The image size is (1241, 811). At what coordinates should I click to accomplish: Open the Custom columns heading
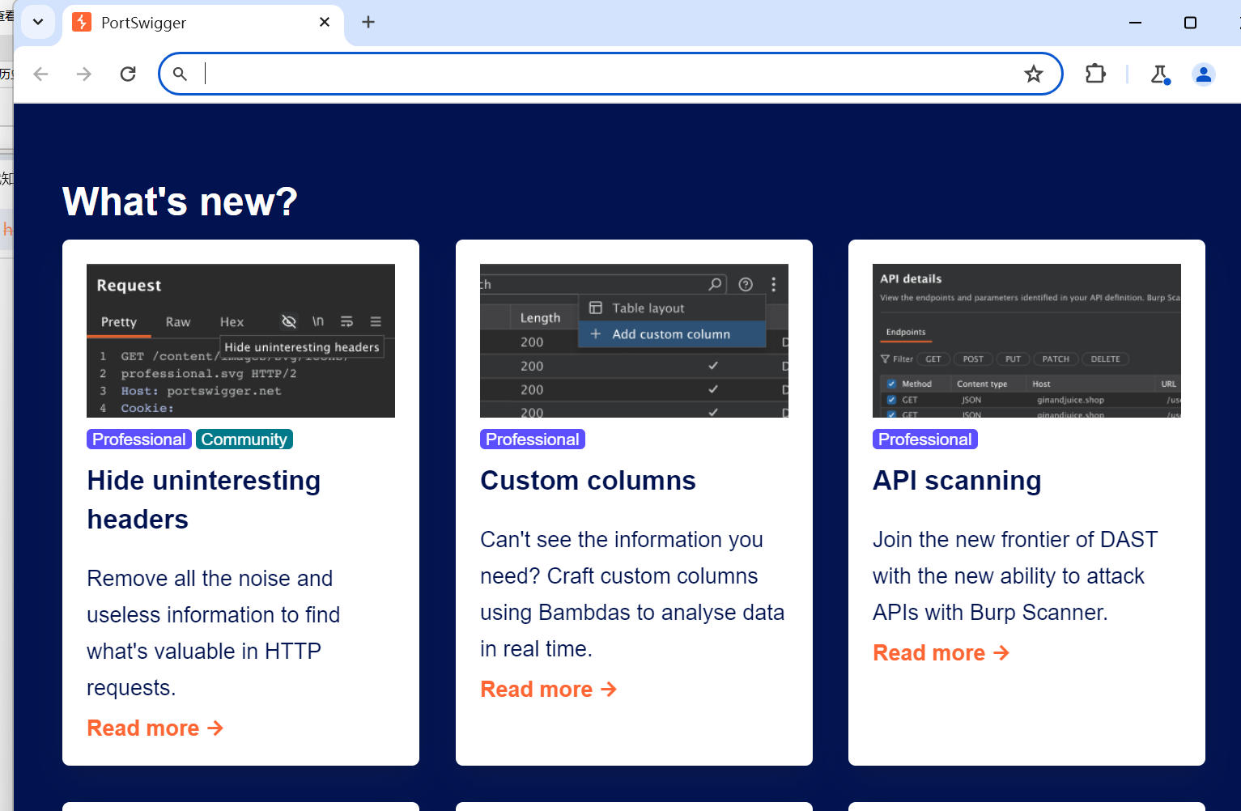[x=588, y=481]
